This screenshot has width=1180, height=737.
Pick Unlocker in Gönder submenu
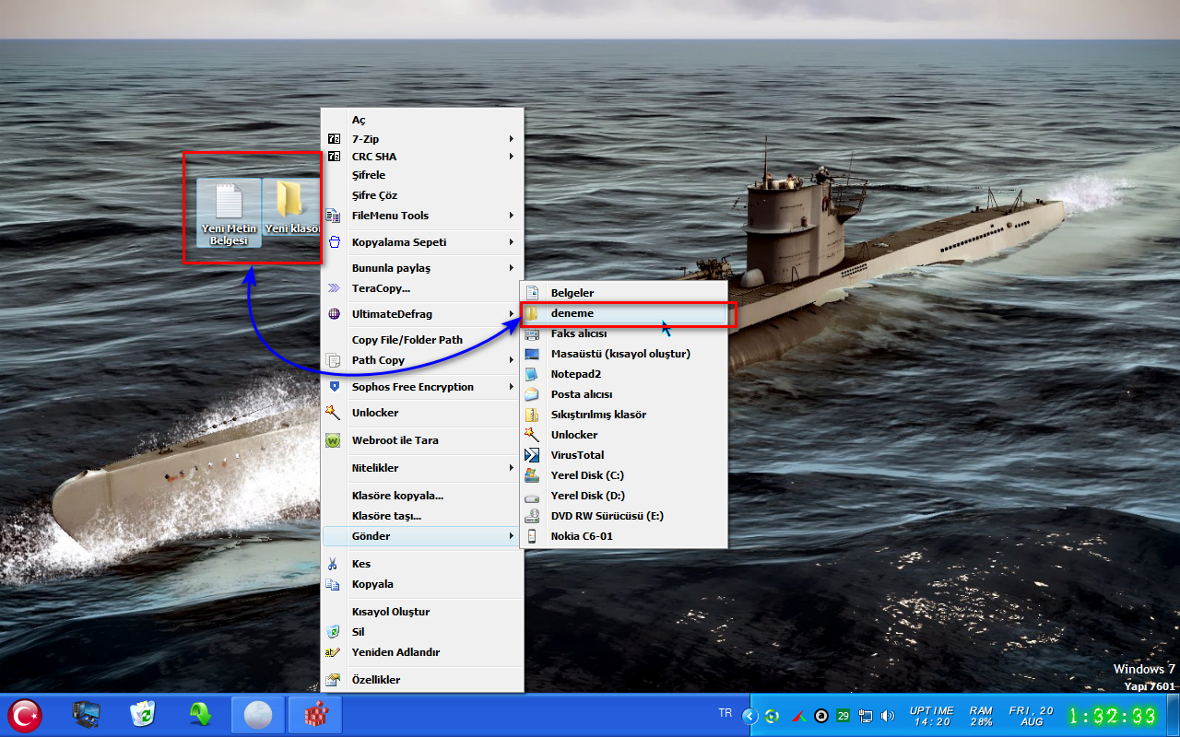624,435
